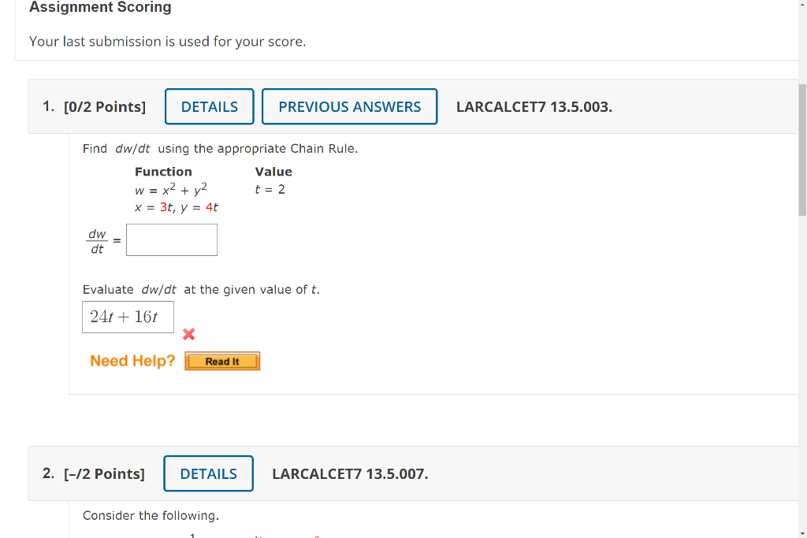Select question 2 points indicator [–/2 Points]
This screenshot has height=538, width=807.
pos(105,473)
